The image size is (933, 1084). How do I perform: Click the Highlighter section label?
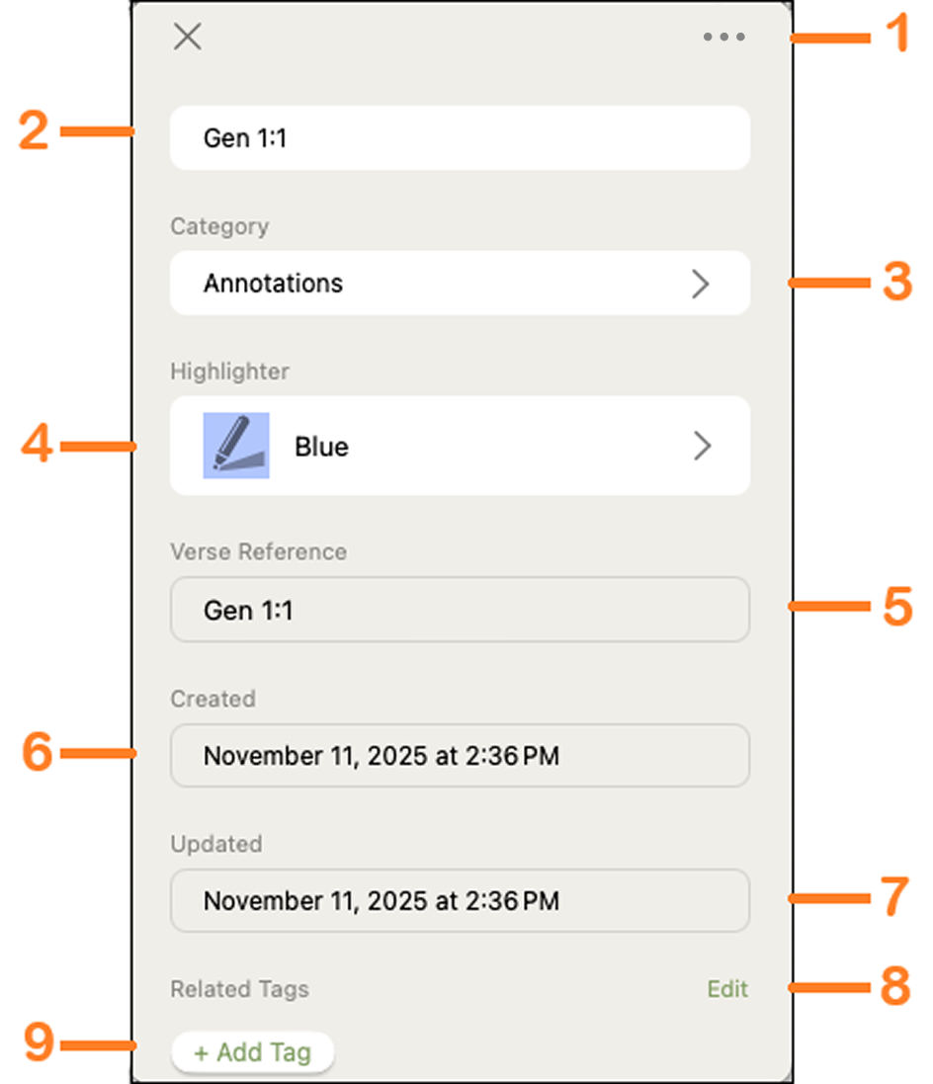[x=229, y=372]
